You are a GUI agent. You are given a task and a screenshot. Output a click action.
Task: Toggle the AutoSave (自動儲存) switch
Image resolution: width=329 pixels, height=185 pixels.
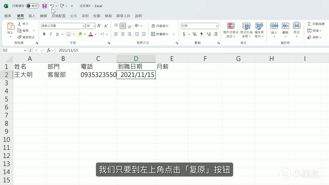(x=32, y=6)
